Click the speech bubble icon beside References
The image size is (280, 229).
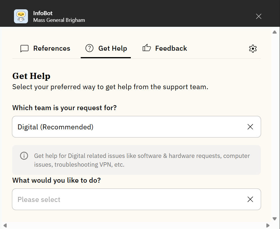(24, 49)
